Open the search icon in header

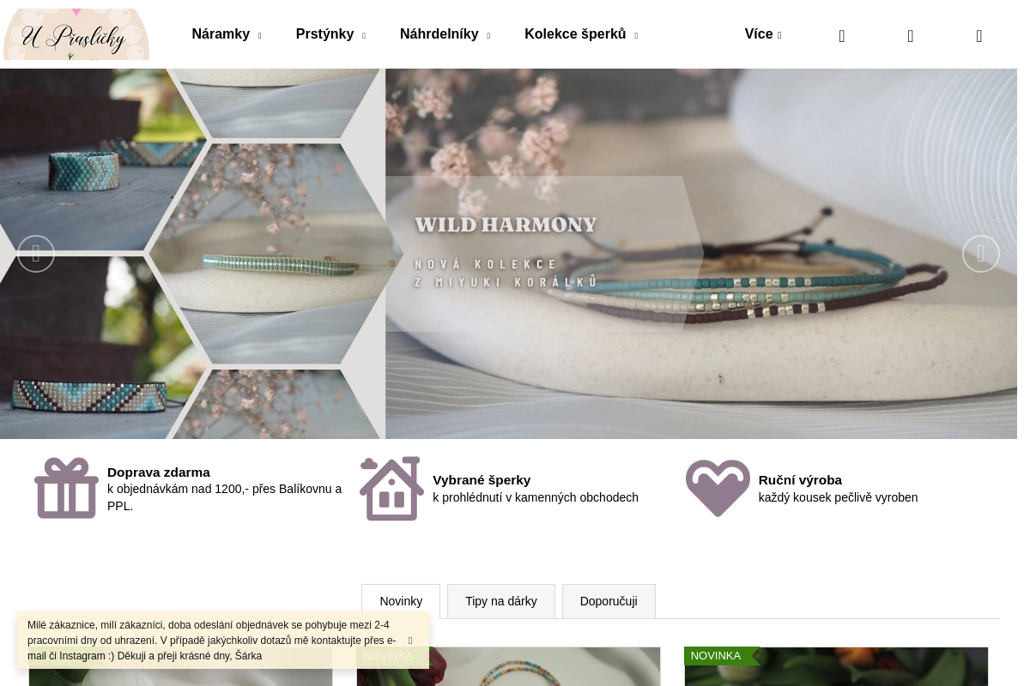click(x=842, y=35)
